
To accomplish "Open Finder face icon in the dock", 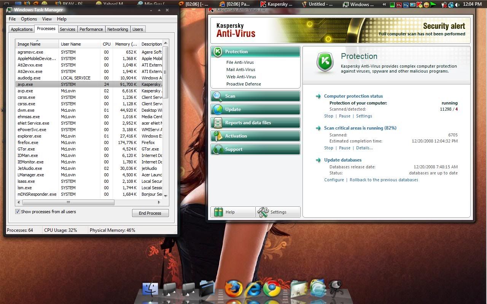I will [x=150, y=289].
